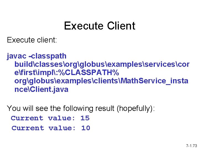Click the line starting 'org\globus\examples\clients'
199x149 pixels.
click(x=101, y=81)
